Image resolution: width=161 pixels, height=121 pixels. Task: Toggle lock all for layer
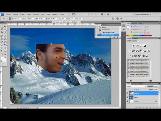coord(139,90)
